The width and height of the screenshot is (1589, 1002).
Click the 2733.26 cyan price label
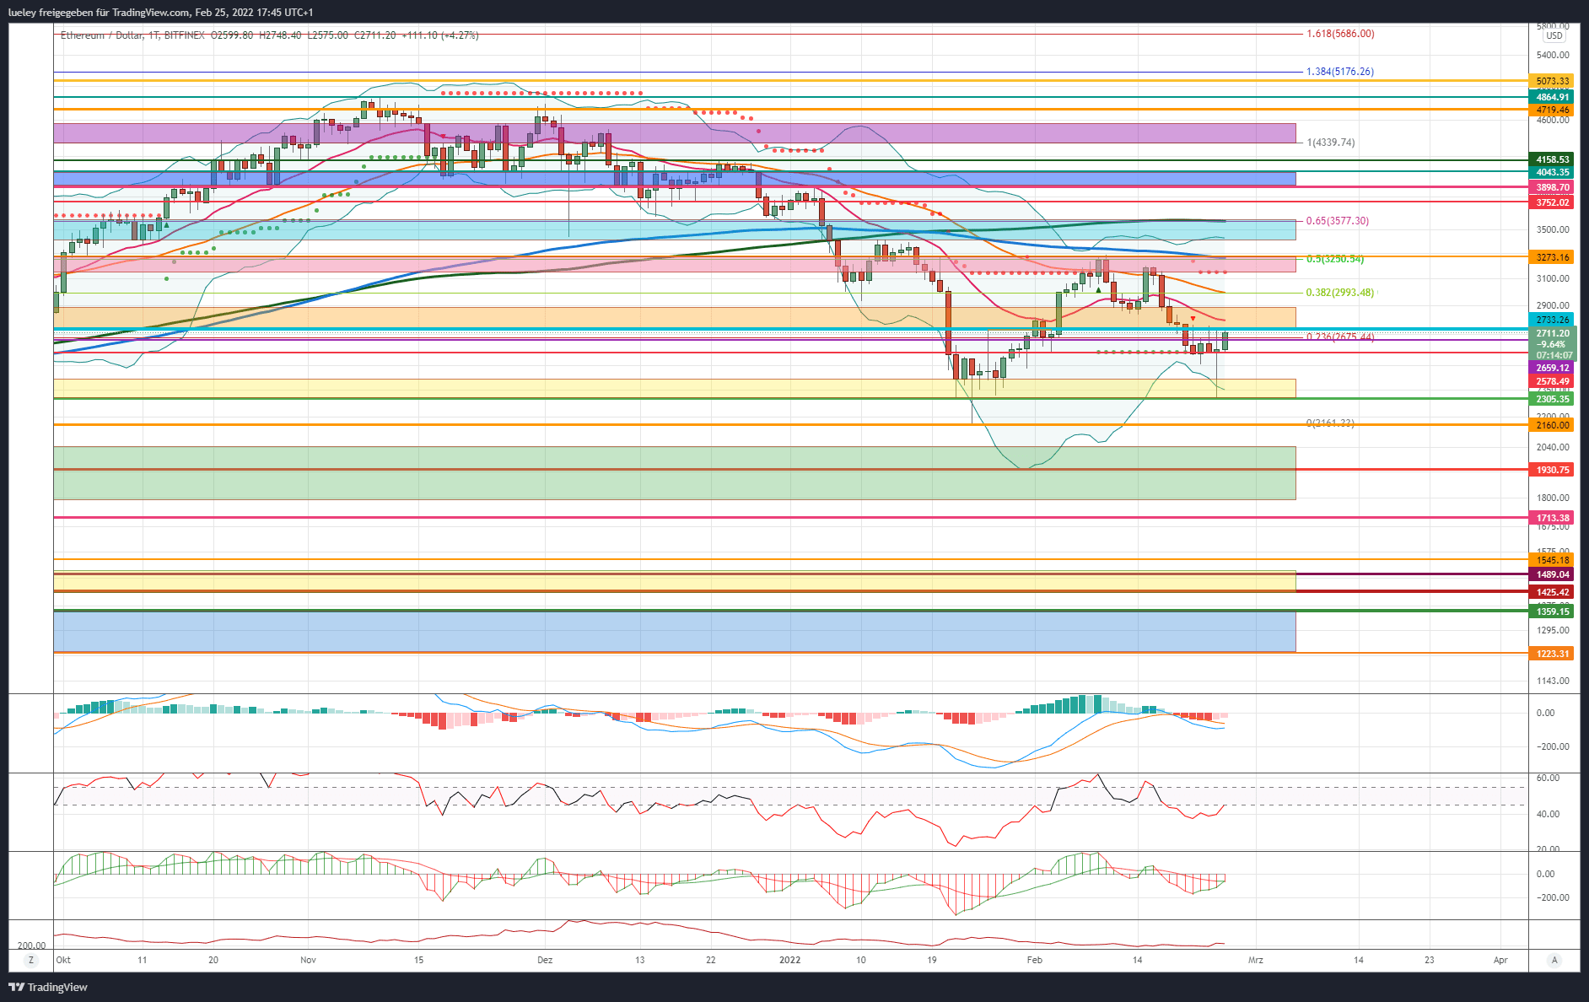[1552, 321]
